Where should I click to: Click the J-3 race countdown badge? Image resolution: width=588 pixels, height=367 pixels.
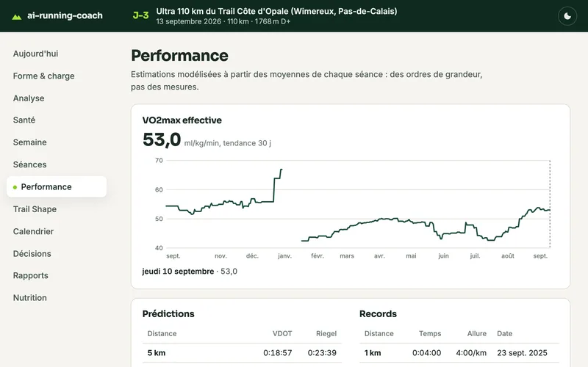click(140, 15)
